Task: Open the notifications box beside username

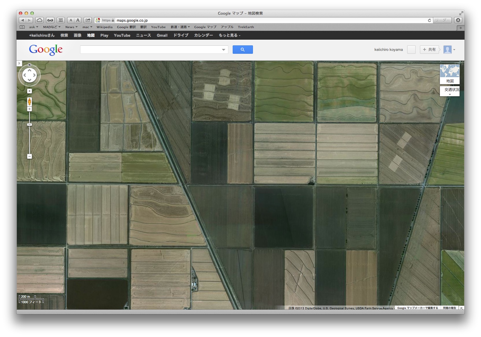Action: [411, 50]
